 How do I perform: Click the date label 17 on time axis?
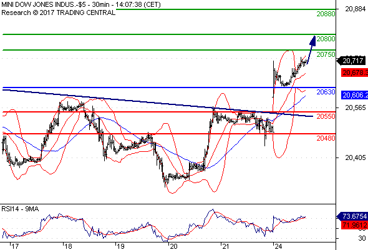pyautogui.click(x=15, y=246)
